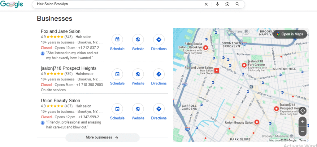Click reviewer avatar beside Union Beauty review

[x=43, y=122]
